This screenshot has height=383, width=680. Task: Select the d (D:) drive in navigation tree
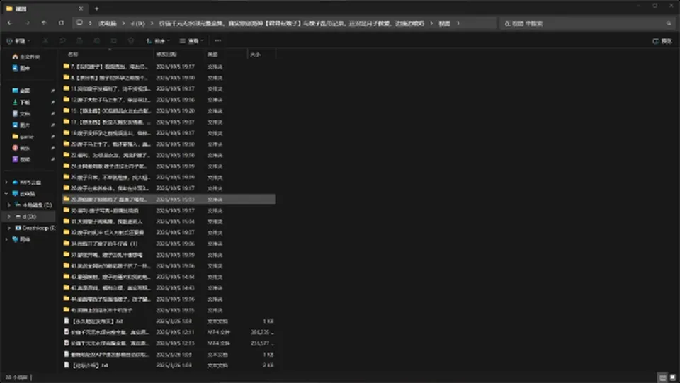click(28, 216)
